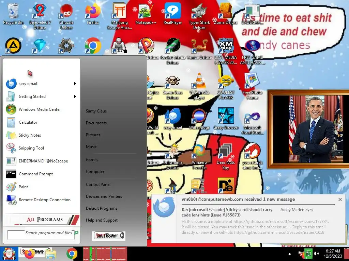Launch Free Photo Frame shortcut
Viewport: 349px width, 261px height.
[253, 86]
